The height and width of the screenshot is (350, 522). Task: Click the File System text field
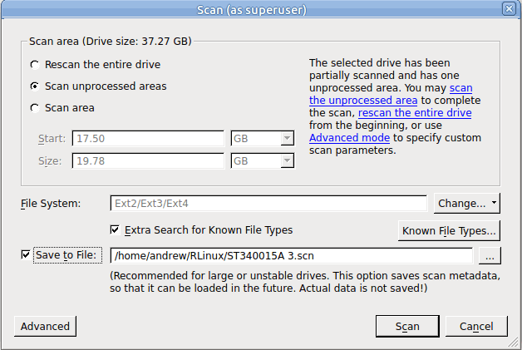(269, 203)
